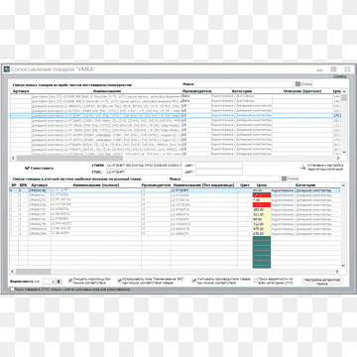Click into the СТУС name field
Screen dimensions: 357x357
[x=144, y=172]
